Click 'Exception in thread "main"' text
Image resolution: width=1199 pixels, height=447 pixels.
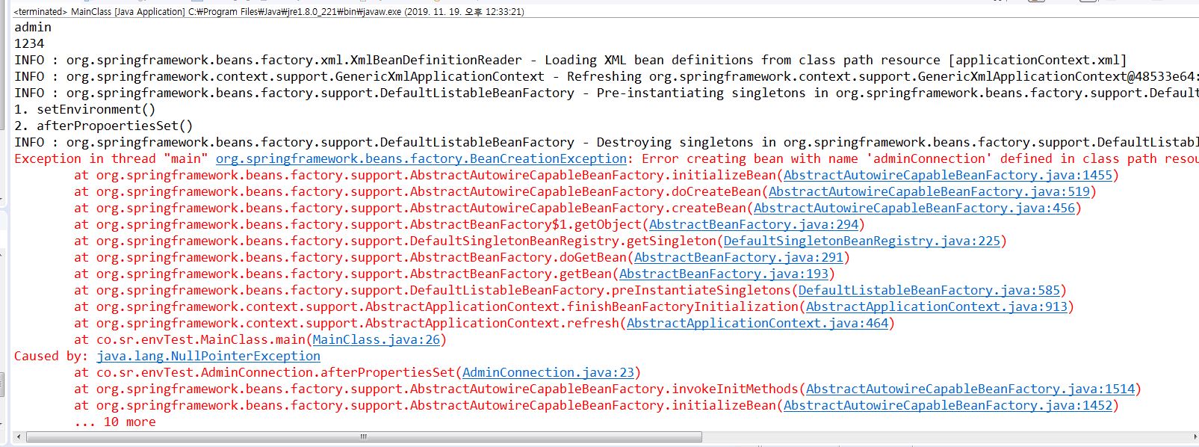tap(111, 158)
